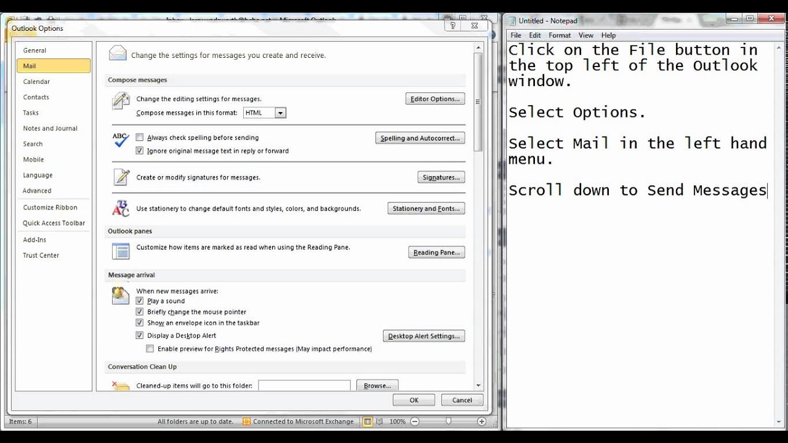Enable Always check spelling before sending
This screenshot has height=443, width=788.
(140, 138)
